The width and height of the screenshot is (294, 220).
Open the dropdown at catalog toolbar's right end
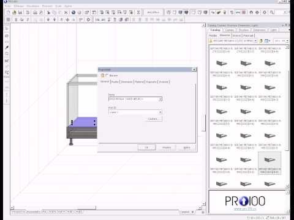pyautogui.click(x=287, y=41)
